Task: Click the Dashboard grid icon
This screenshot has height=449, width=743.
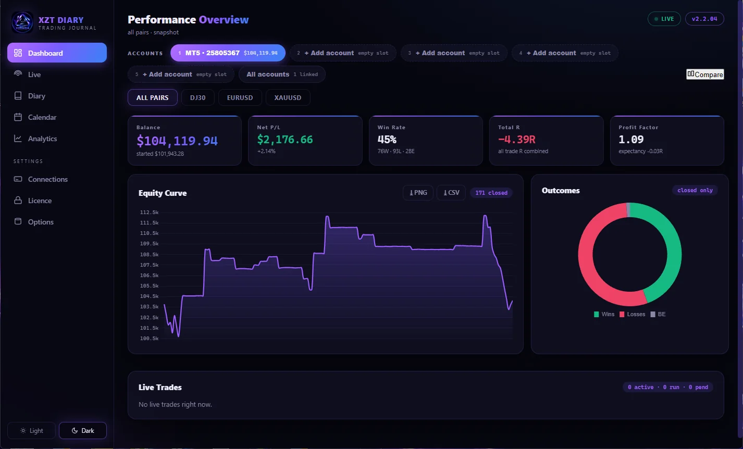Action: click(18, 53)
